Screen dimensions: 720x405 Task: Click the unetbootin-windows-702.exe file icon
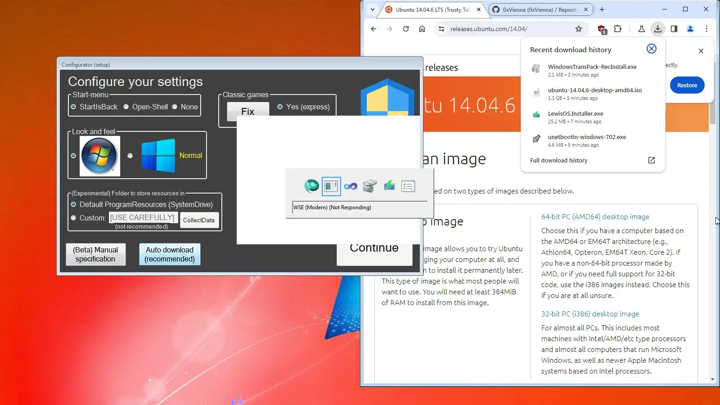click(x=536, y=139)
